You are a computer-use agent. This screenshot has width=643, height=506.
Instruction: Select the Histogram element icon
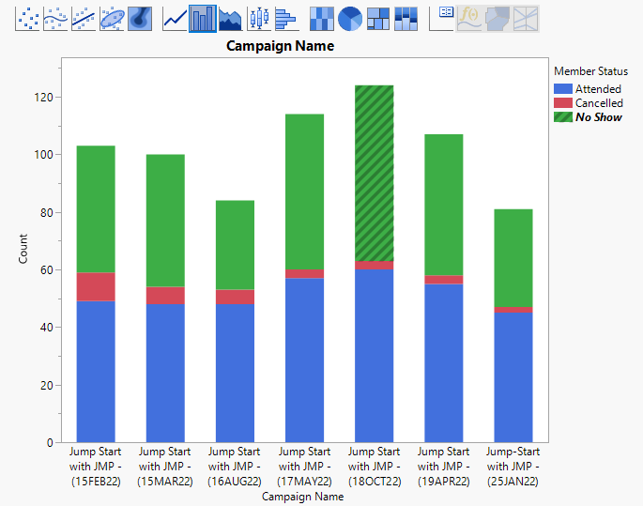coord(286,19)
